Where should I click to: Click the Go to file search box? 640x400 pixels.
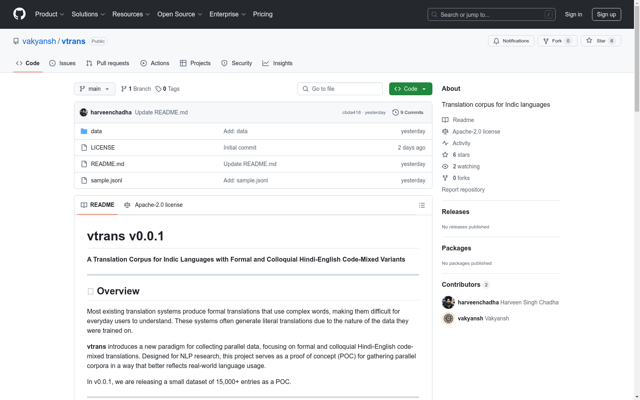pos(340,89)
